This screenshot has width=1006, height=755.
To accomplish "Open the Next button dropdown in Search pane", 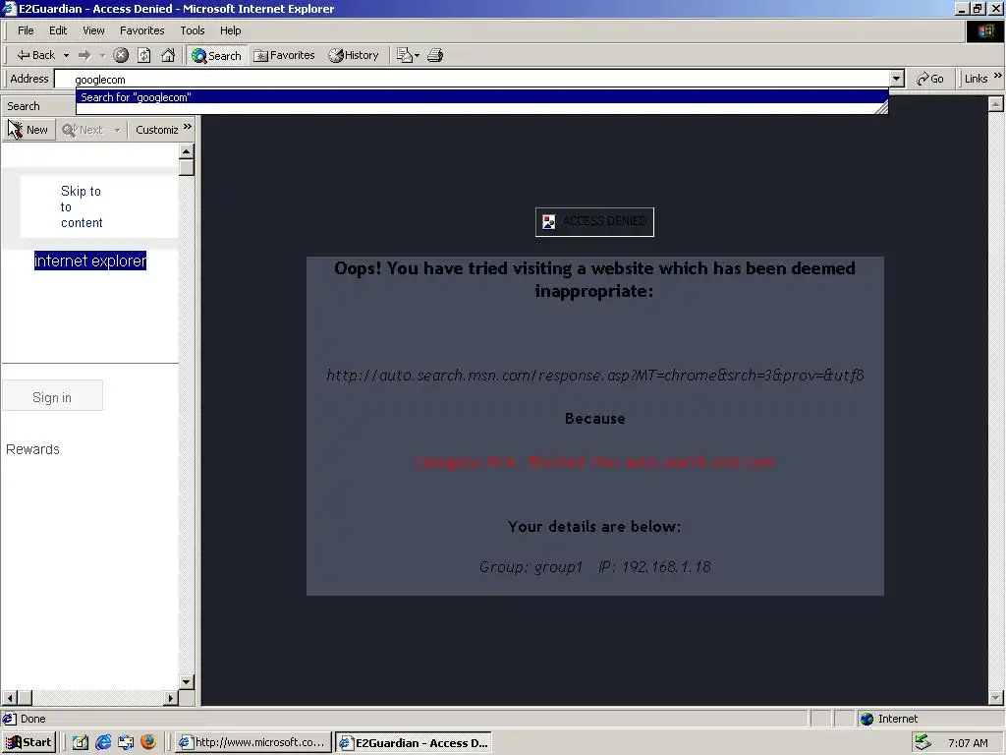I will point(117,131).
